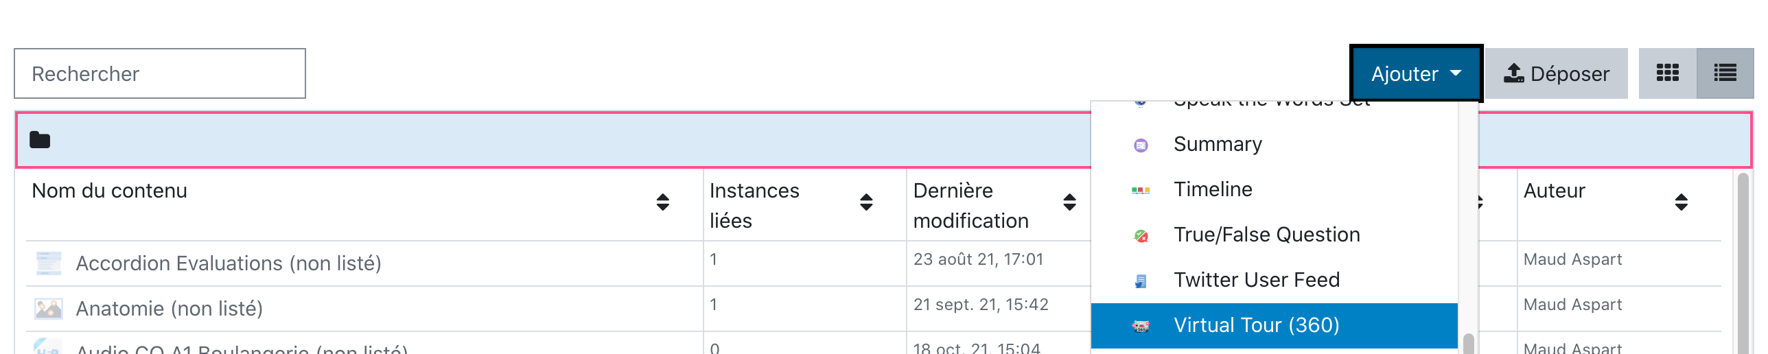
Task: Sort by Auteur column arrows
Action: tap(1681, 202)
